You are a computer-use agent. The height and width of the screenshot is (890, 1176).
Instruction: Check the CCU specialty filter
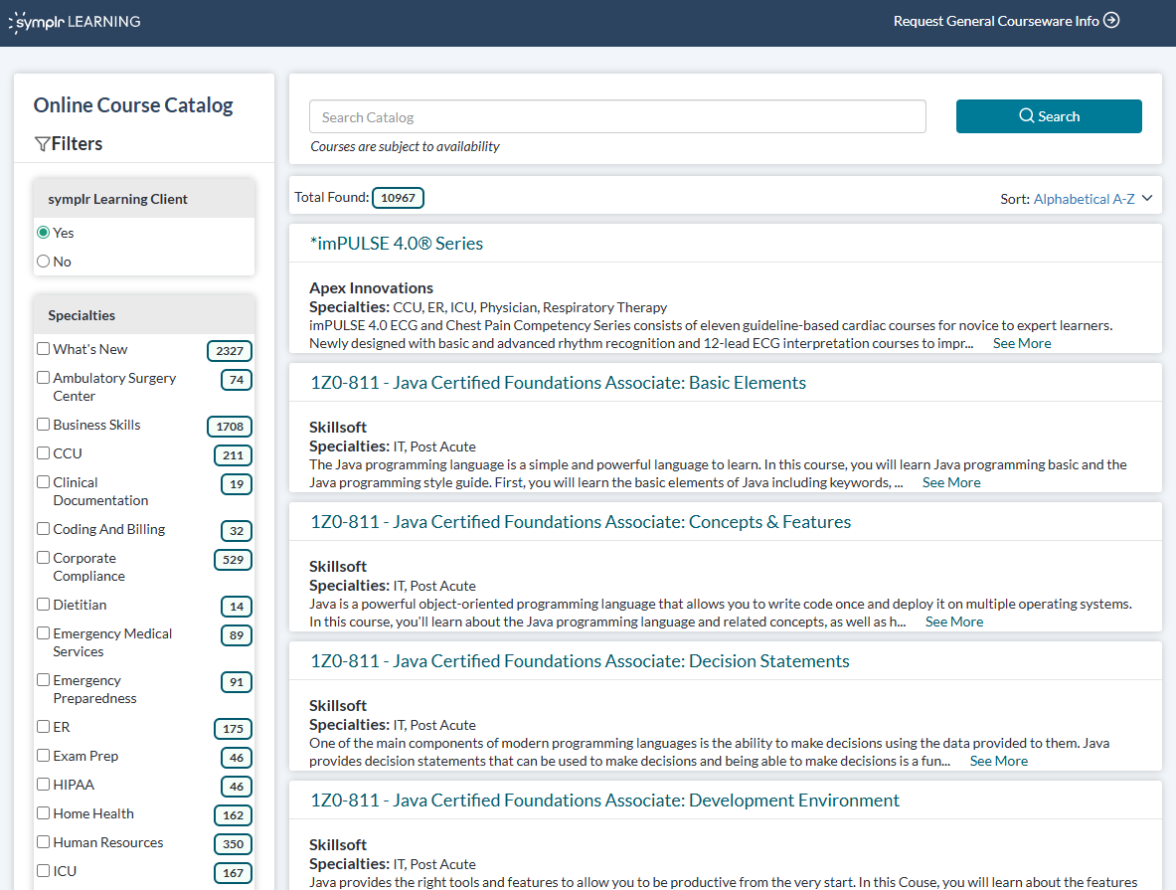click(x=44, y=453)
